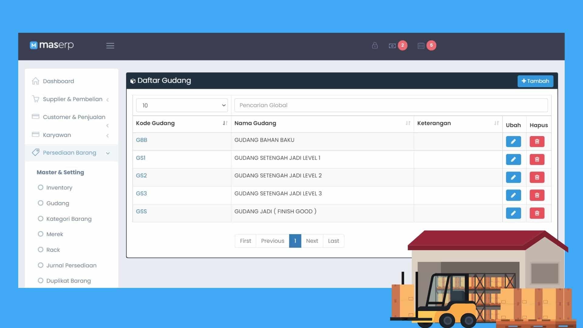
Task: Click the hamburger menu icon in header
Action: [110, 46]
